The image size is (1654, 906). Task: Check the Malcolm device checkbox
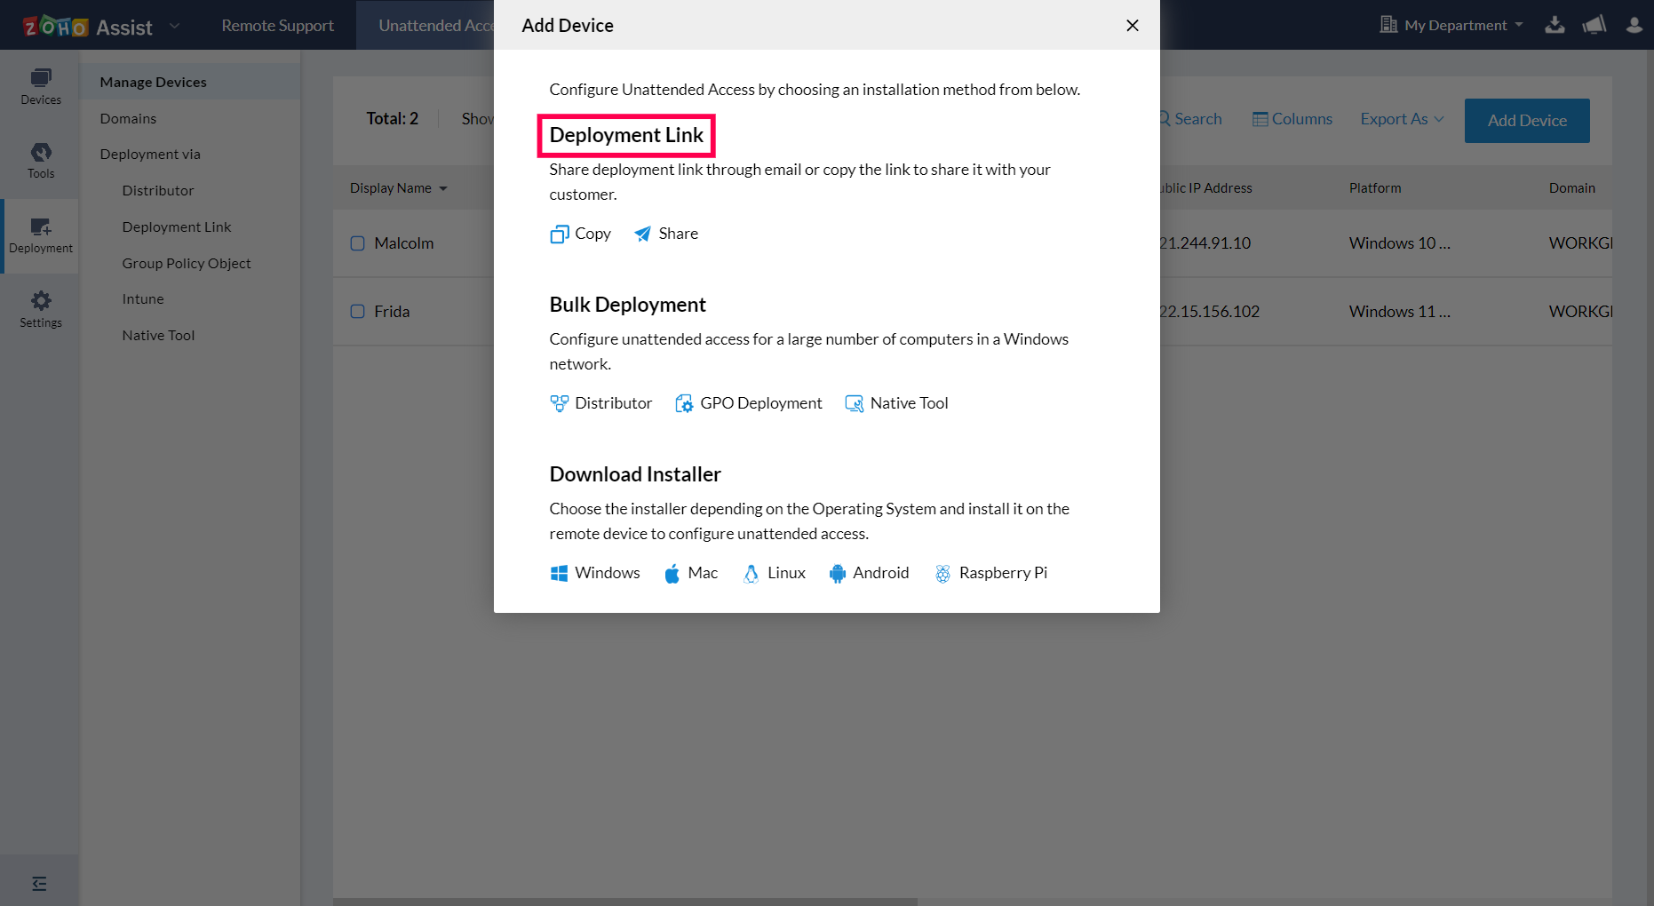click(x=357, y=242)
